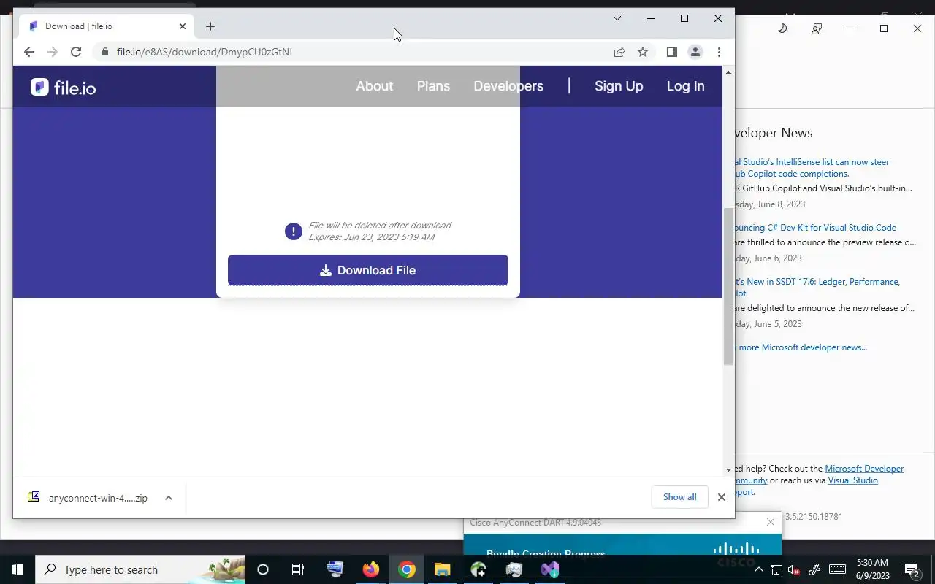Open Chrome side panel icon
This screenshot has height=584, width=935.
click(672, 52)
